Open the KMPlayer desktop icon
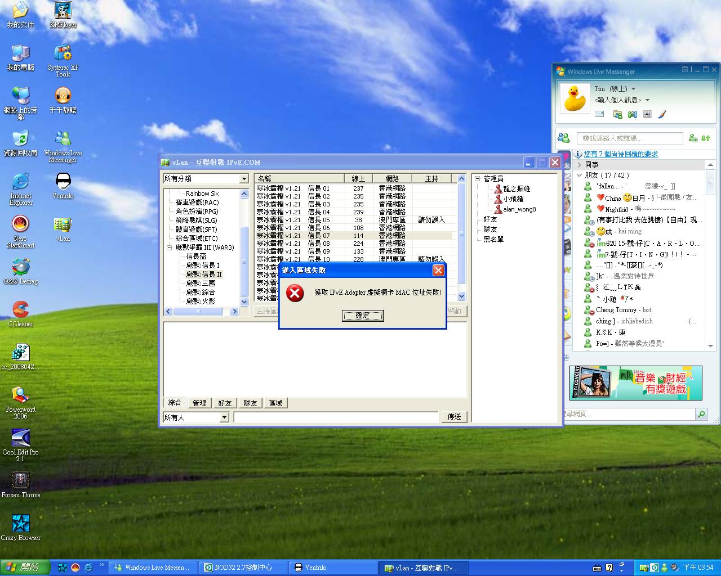The image size is (721, 576). 63,11
